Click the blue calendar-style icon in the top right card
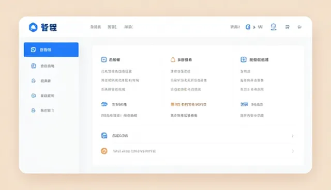The width and height of the screenshot is (331, 190). [x=244, y=59]
